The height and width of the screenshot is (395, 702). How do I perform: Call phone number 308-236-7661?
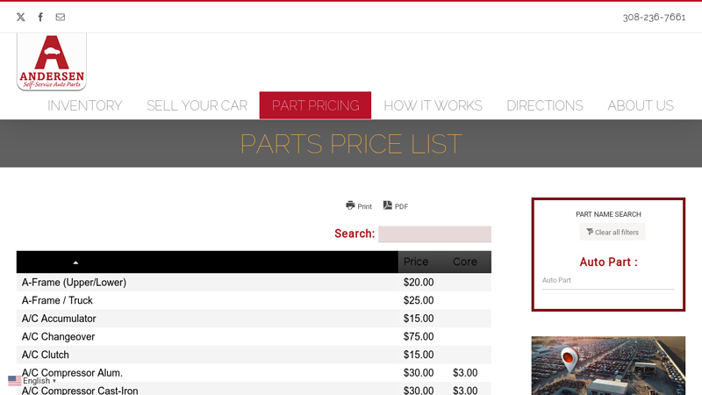tap(654, 17)
